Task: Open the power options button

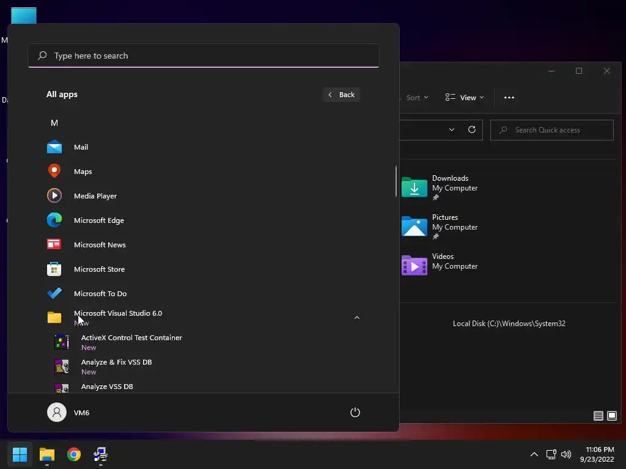Action: pos(355,412)
